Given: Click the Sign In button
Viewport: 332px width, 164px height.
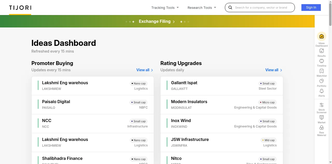Looking at the screenshot, I should pos(311,8).
